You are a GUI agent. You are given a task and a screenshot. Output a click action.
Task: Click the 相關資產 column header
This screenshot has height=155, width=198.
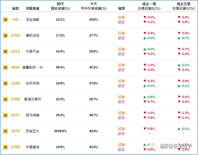tap(32, 9)
